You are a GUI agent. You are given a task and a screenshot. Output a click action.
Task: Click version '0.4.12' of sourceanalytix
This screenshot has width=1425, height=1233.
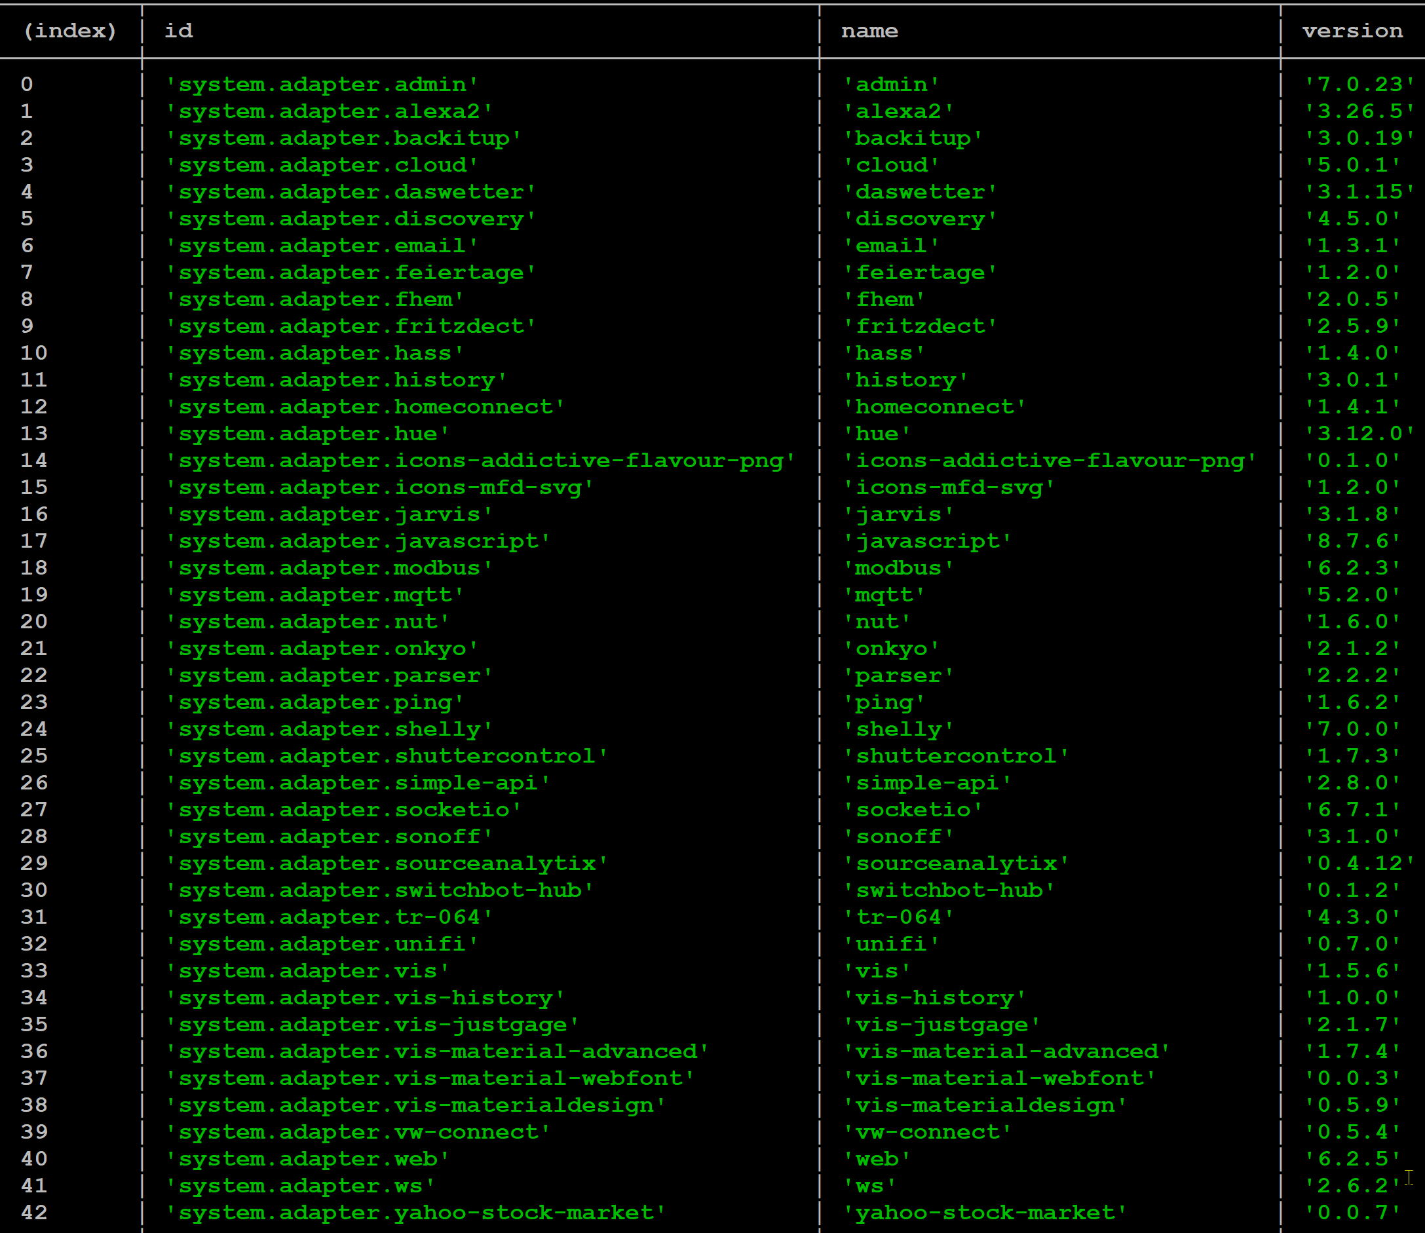tap(1359, 863)
